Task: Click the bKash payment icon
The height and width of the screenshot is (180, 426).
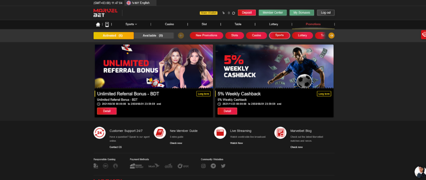Action: 154,166
